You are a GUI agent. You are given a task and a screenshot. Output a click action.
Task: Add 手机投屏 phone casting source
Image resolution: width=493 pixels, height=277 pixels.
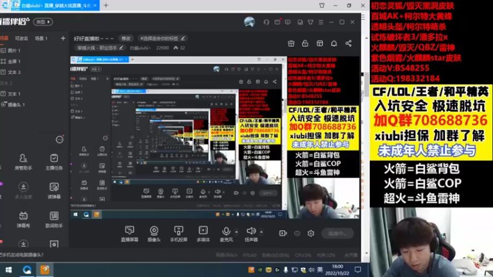tap(179, 234)
